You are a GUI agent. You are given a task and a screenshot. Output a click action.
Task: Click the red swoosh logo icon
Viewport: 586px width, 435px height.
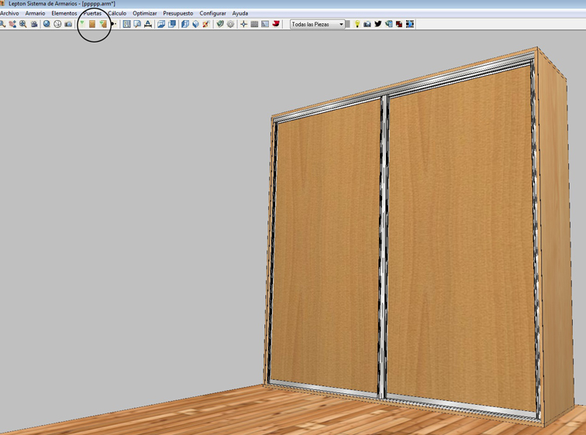click(x=276, y=24)
